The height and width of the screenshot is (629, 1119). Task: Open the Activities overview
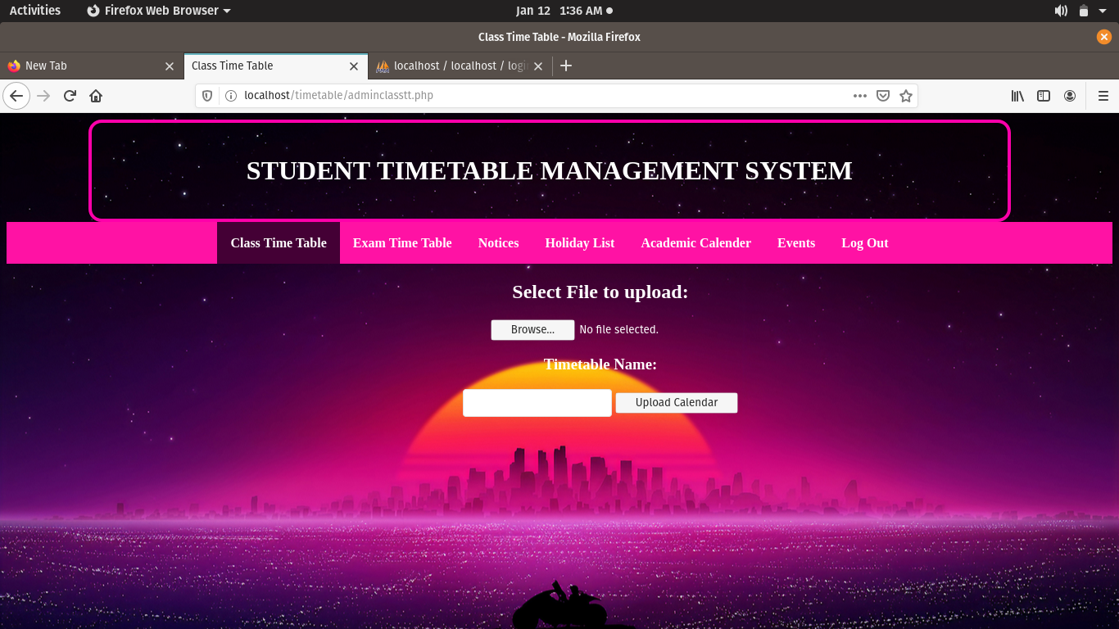pos(35,11)
